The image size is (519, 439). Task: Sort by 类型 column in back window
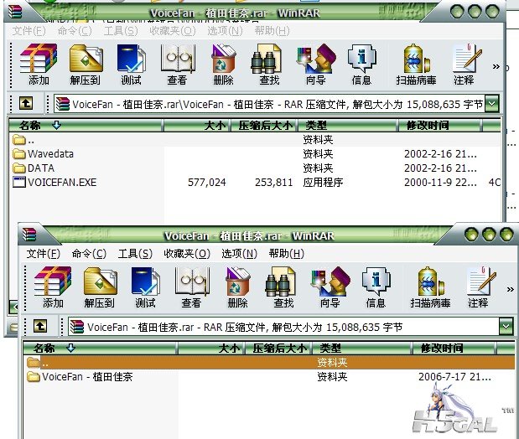(x=348, y=126)
